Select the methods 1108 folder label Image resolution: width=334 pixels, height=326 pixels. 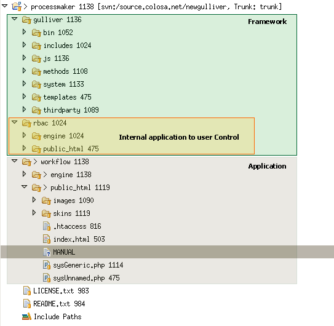coord(65,71)
